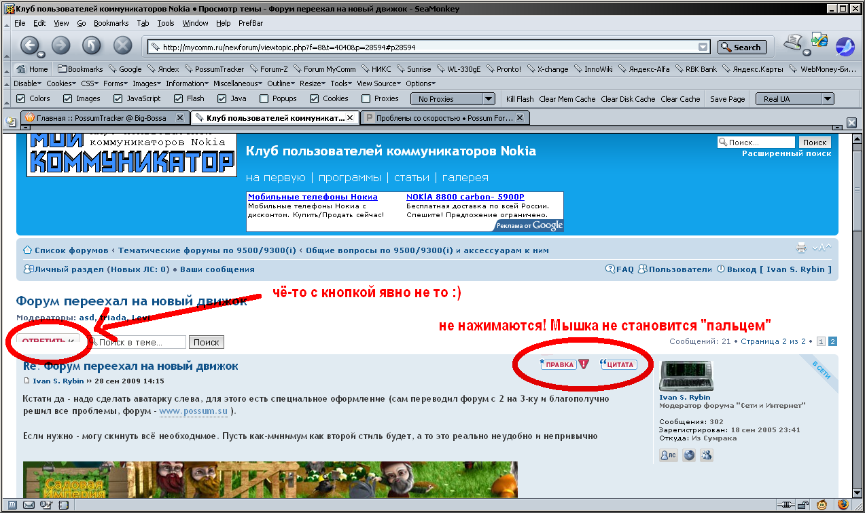Image resolution: width=865 pixels, height=513 pixels.
Task: Click the Clear Mem Cache button
Action: tap(567, 98)
